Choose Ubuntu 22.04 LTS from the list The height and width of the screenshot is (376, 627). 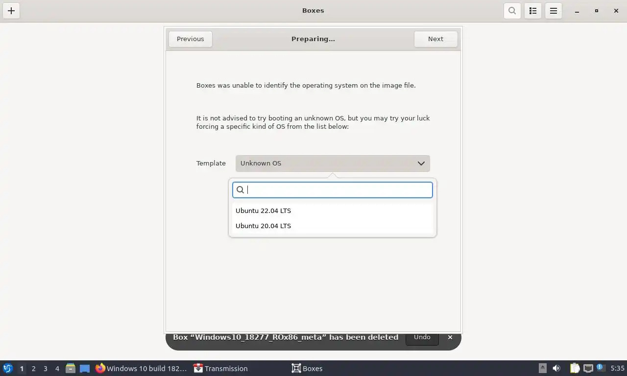(x=333, y=211)
